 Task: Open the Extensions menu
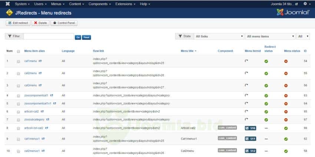[125, 4]
